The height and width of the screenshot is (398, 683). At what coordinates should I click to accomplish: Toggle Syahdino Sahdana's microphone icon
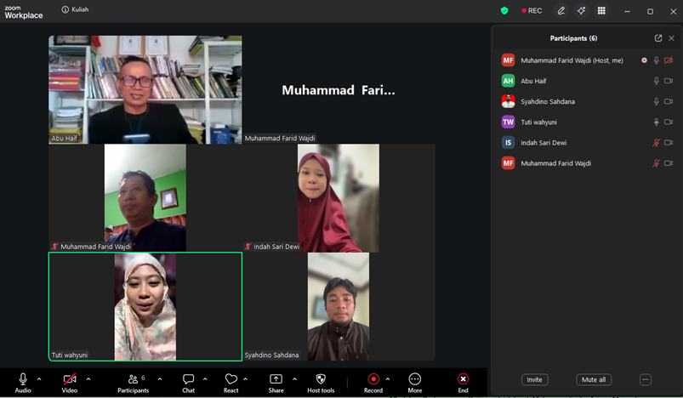click(x=656, y=101)
